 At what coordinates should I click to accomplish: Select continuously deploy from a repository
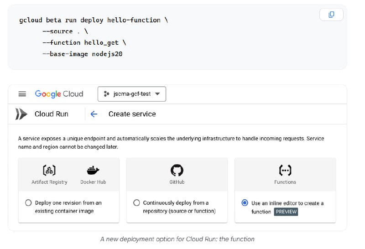(136, 202)
